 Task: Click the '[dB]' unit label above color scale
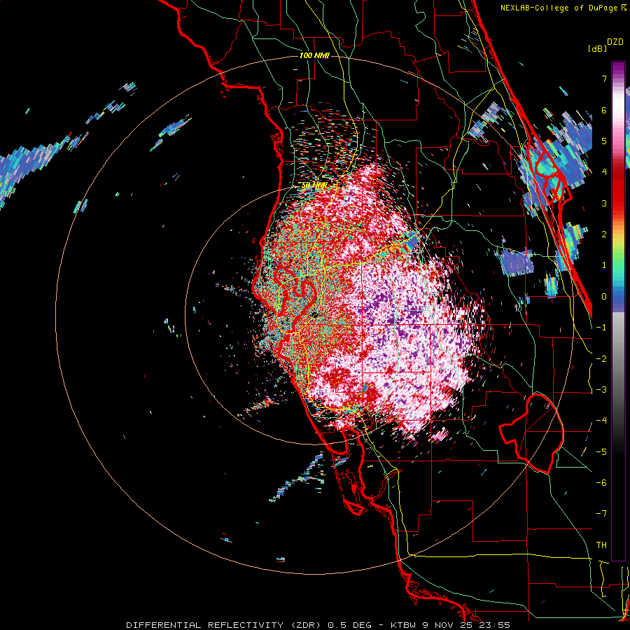[x=597, y=48]
